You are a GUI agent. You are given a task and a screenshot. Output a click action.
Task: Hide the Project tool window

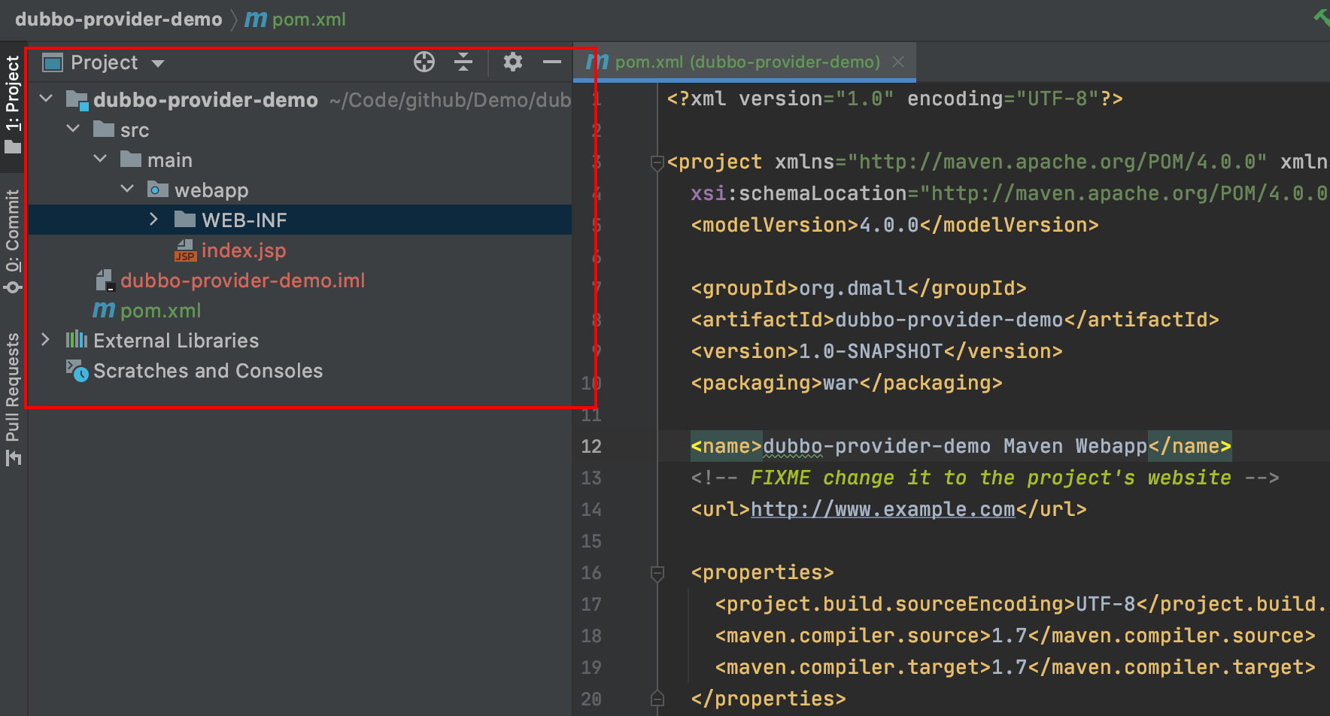point(552,62)
